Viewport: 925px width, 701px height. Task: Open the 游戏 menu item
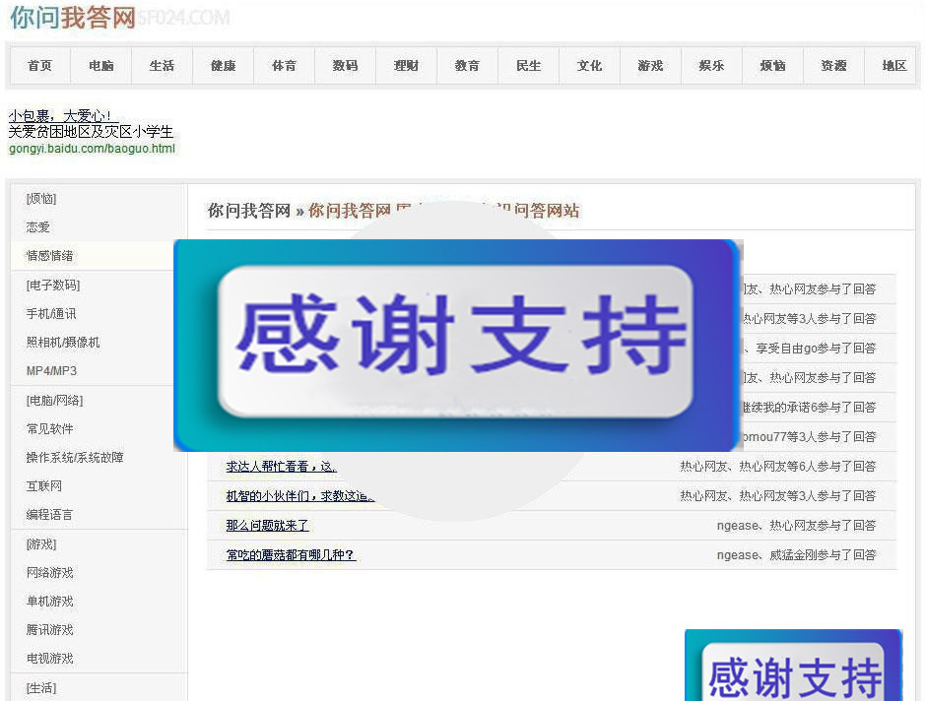(650, 66)
